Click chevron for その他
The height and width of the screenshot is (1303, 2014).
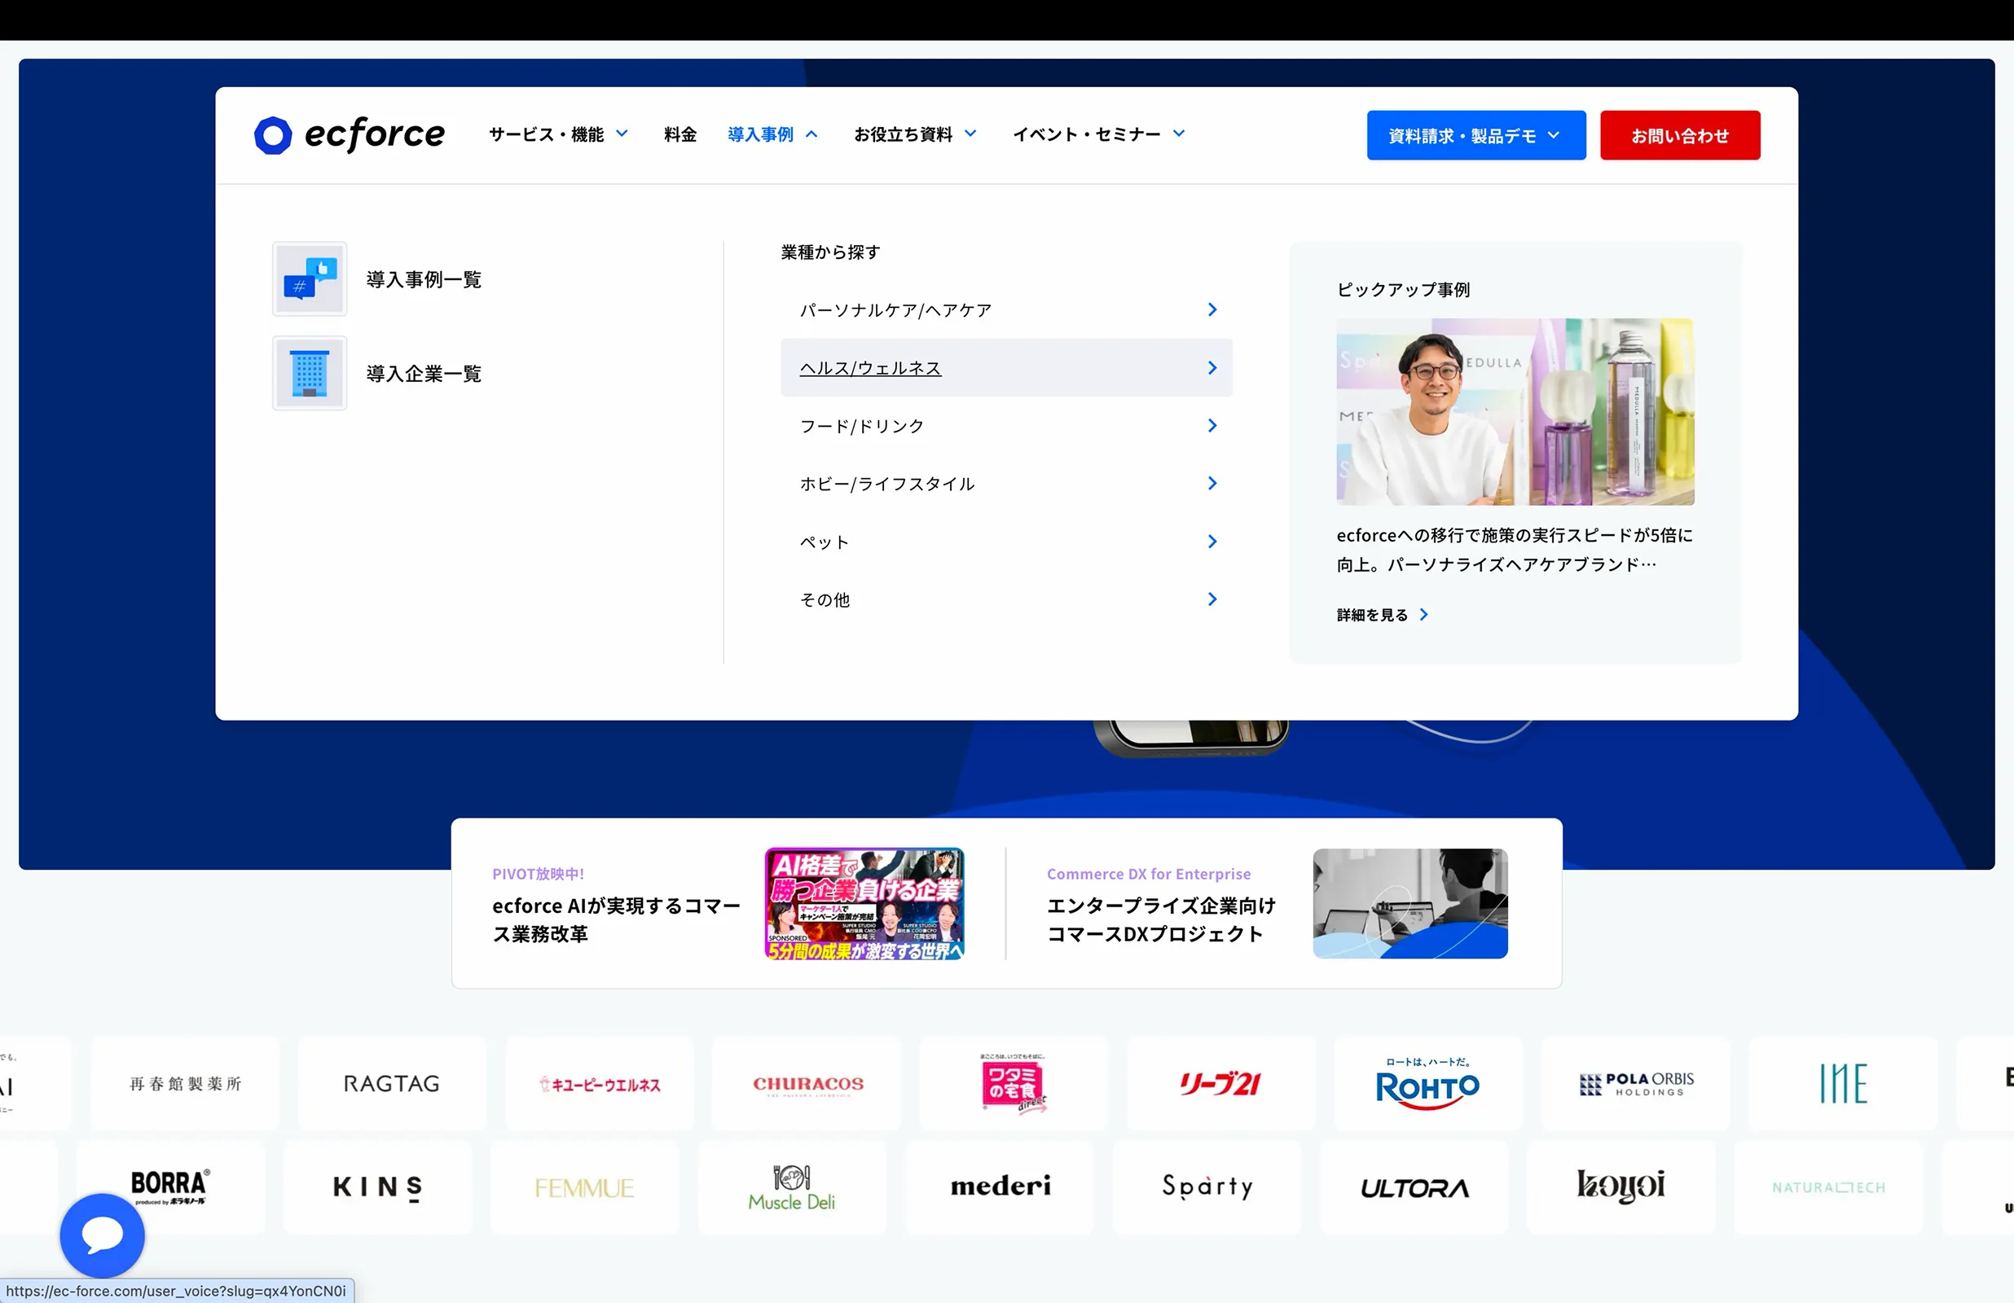pos(1212,599)
